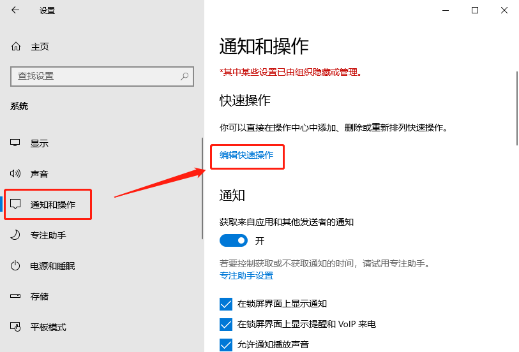519x352 pixels.
Task: Click the sidebar vertical scrollbar
Action: [202, 188]
